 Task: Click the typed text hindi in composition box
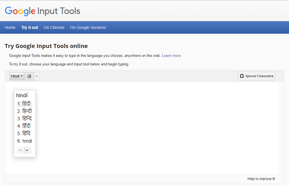pos(21,95)
